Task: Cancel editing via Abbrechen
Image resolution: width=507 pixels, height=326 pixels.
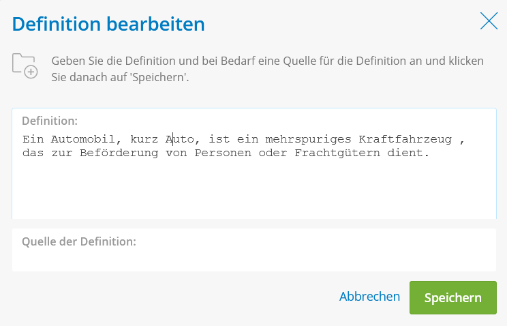Action: click(369, 297)
